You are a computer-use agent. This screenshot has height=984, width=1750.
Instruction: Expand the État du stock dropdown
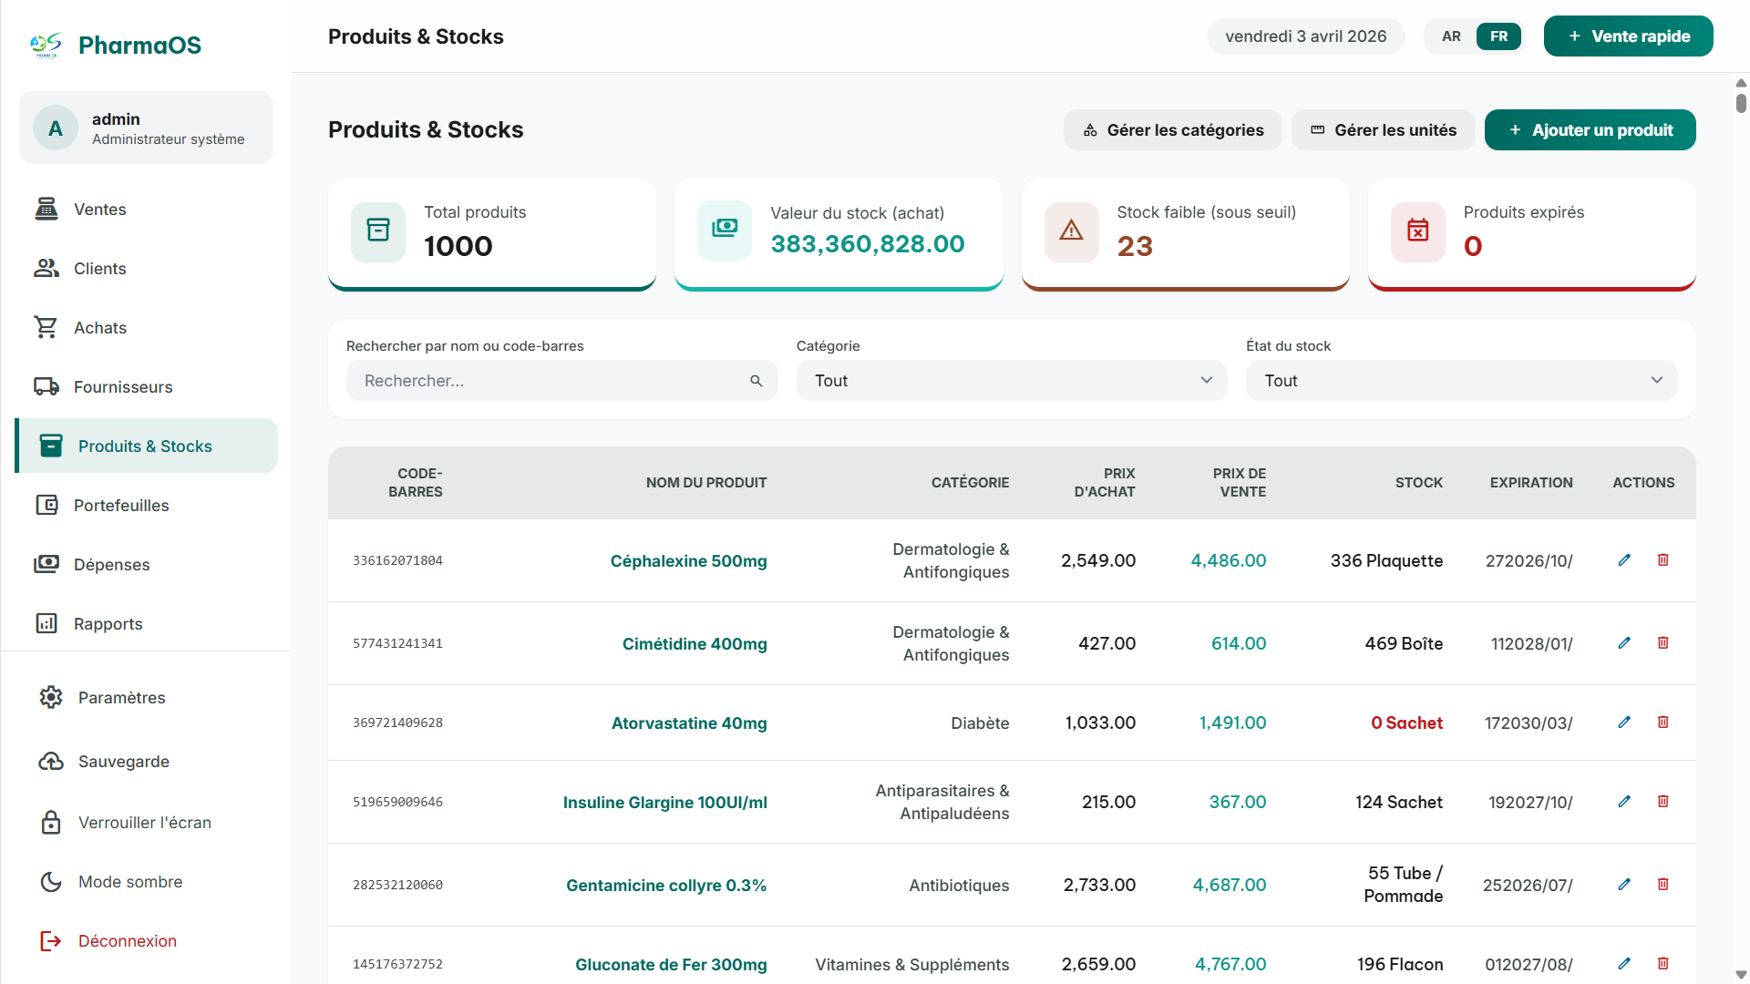coord(1461,381)
